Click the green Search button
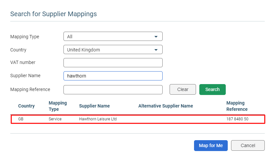 (213, 89)
